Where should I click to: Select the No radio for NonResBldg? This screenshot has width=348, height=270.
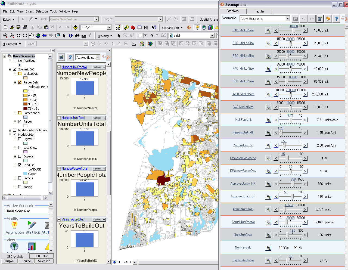pyautogui.click(x=296, y=247)
